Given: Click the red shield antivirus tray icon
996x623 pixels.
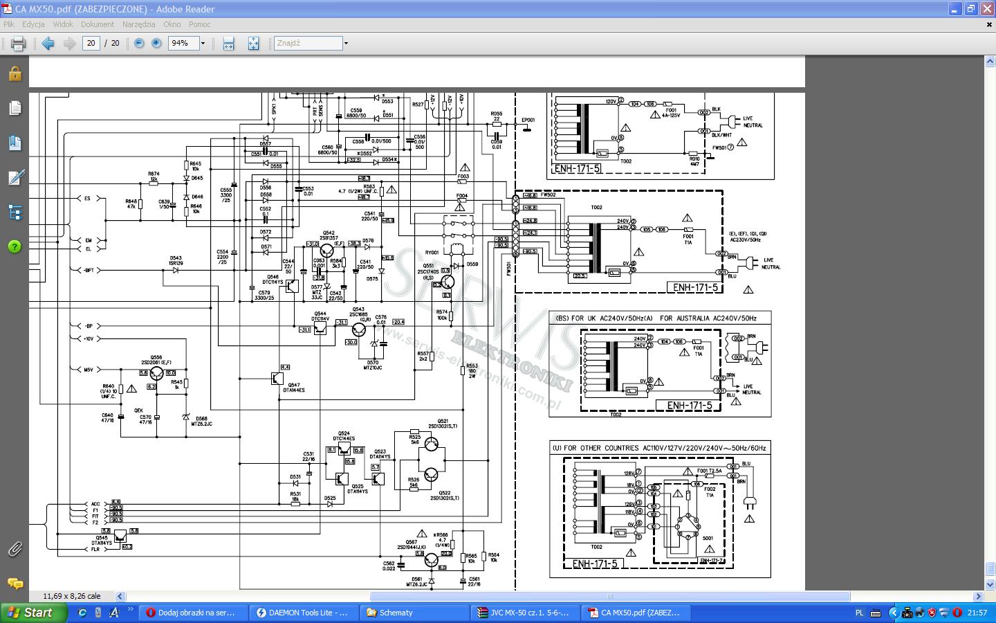Looking at the screenshot, I should point(932,613).
